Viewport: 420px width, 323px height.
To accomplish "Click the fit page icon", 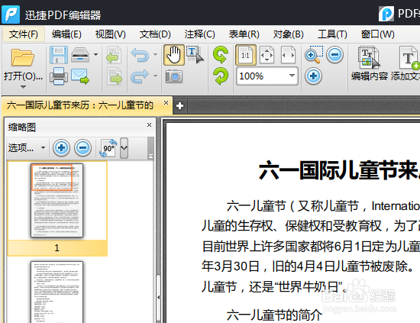I will point(267,55).
